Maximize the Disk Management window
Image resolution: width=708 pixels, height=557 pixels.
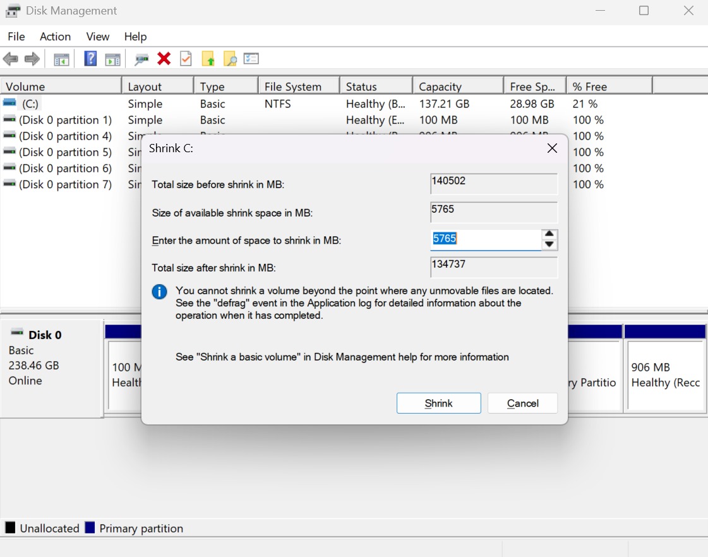point(644,10)
